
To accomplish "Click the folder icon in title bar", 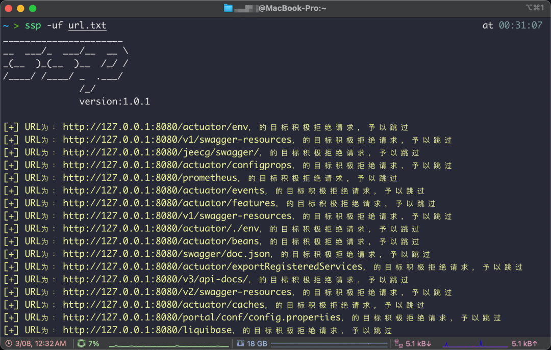I will click(228, 8).
